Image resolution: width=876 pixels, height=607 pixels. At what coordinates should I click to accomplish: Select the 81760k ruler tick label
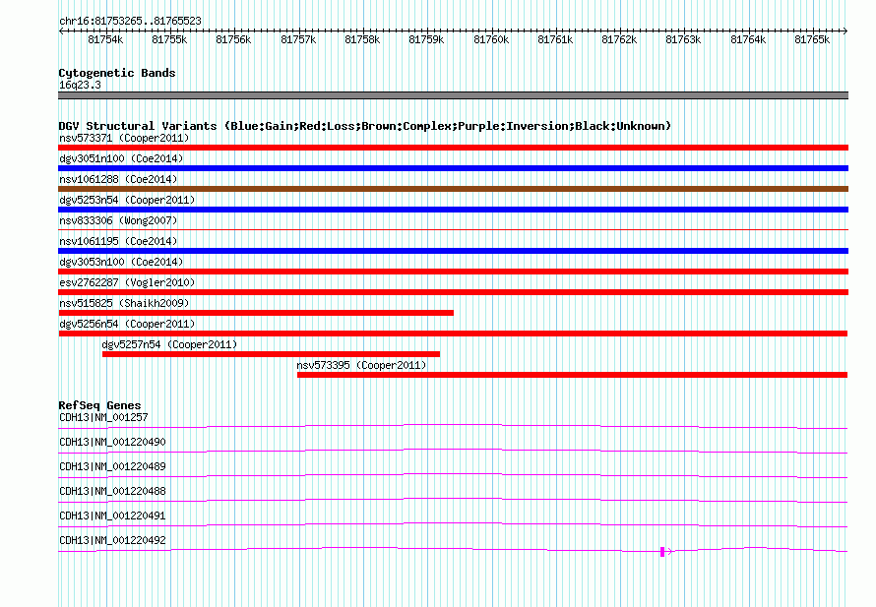coord(491,39)
